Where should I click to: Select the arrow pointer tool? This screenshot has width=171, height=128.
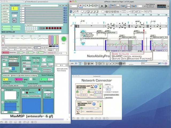(x=88, y=6)
